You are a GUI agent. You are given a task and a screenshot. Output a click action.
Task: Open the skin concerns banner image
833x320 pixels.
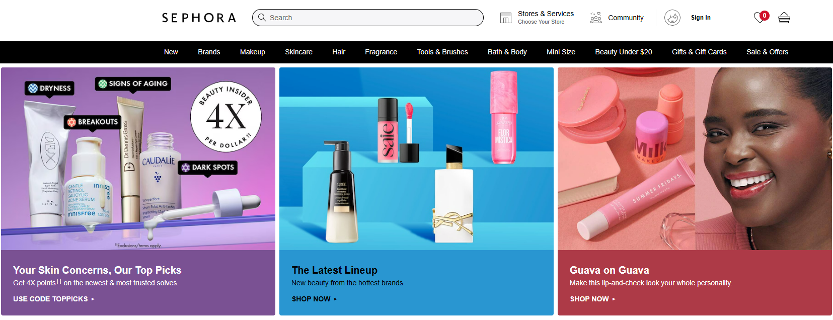138,158
